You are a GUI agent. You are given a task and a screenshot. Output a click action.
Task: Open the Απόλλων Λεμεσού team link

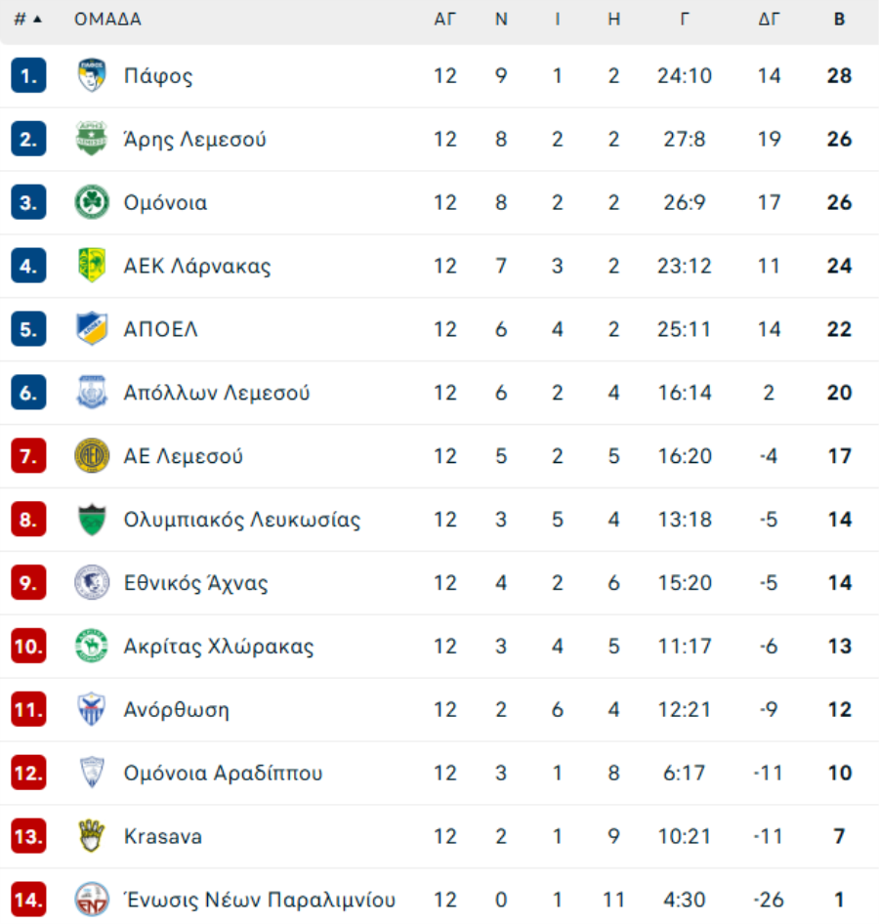click(217, 393)
